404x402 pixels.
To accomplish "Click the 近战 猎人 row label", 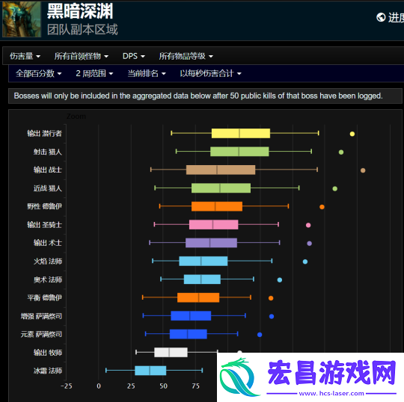I will [x=48, y=188].
